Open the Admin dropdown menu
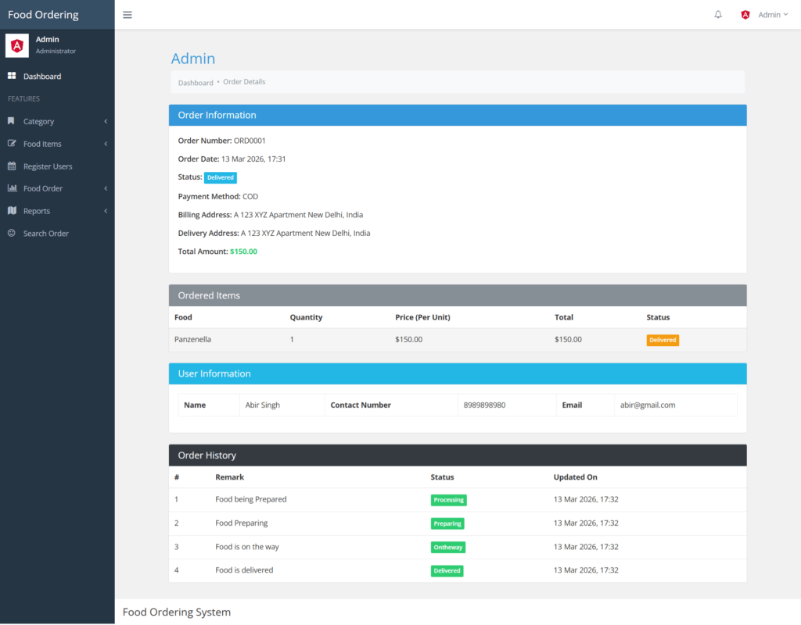801x625 pixels. click(x=771, y=14)
